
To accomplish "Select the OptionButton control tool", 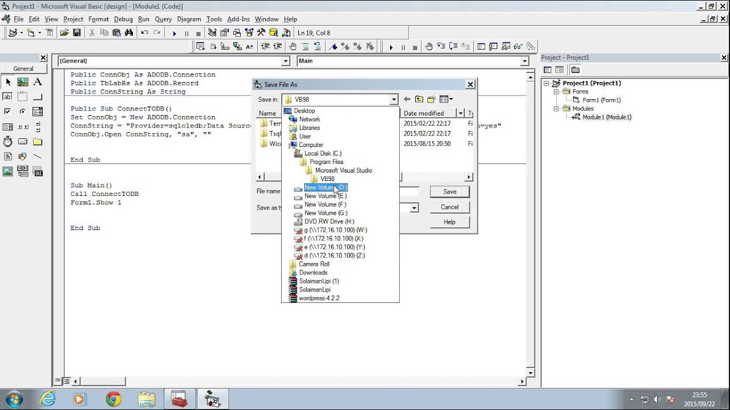I will tap(23, 112).
